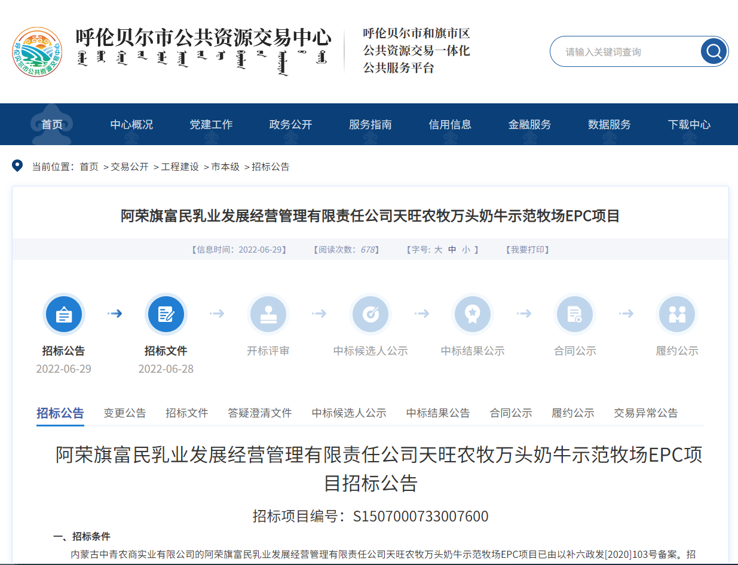738x565 pixels.
Task: Set font size to 小
Action: (466, 250)
